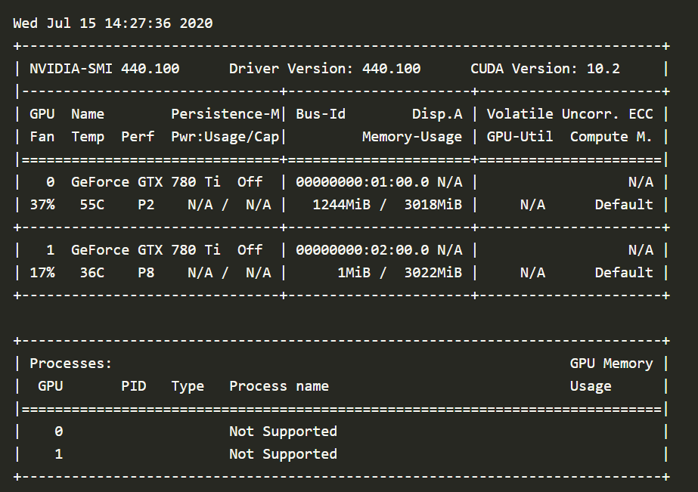Click the Processes: section label

click(x=71, y=364)
